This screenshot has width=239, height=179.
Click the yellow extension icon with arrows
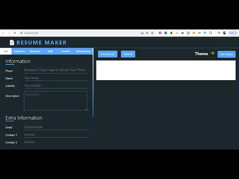[x=171, y=33]
